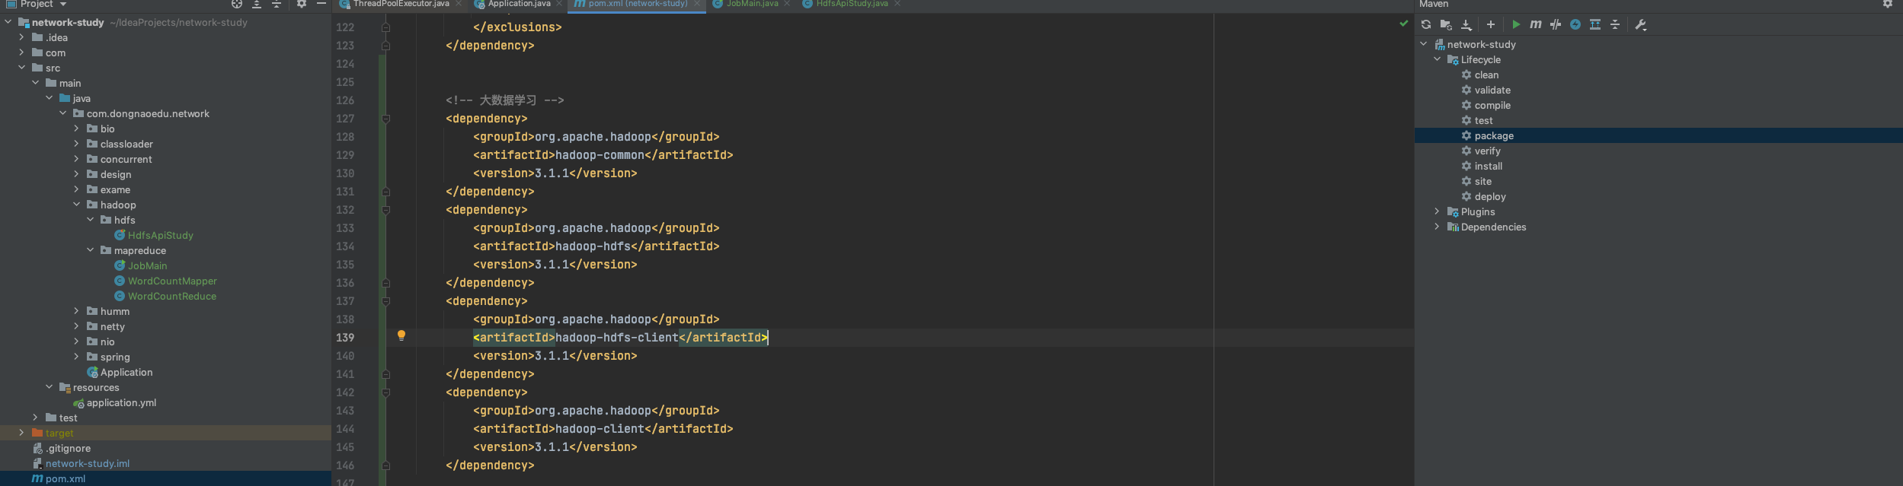1903x486 pixels.
Task: Open Maven Settings wrench icon
Action: [1641, 24]
